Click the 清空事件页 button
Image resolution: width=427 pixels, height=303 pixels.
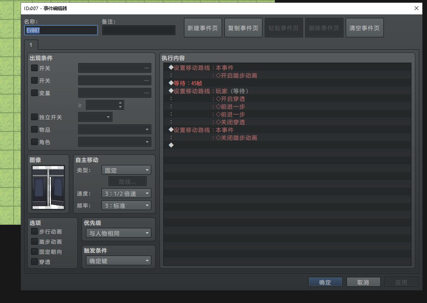pyautogui.click(x=365, y=28)
